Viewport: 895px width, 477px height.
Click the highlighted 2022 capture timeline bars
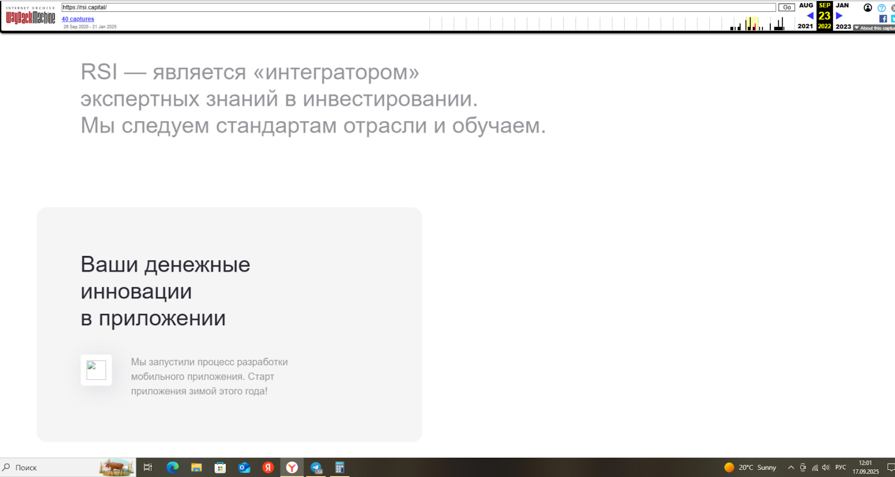coord(752,24)
